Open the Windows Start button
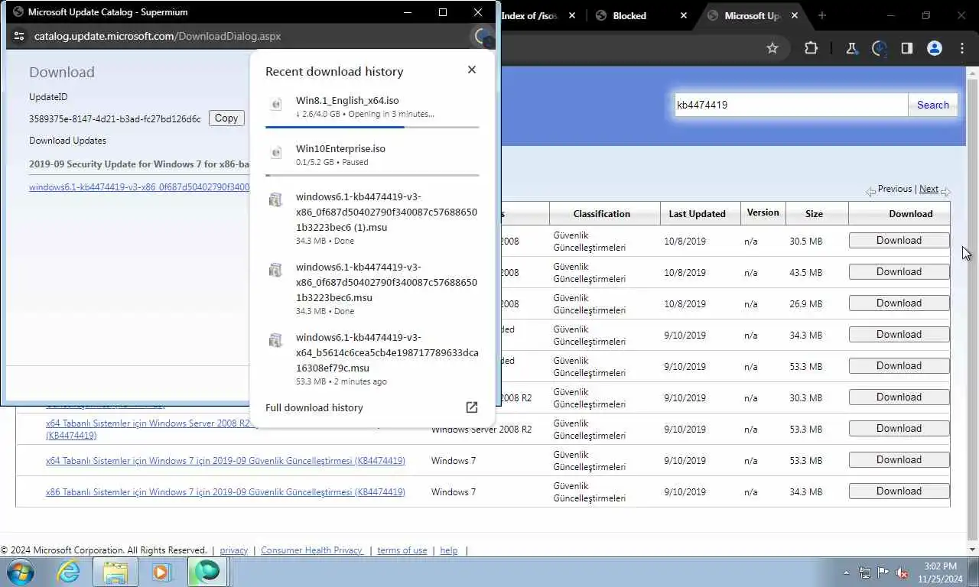The width and height of the screenshot is (979, 587). pyautogui.click(x=20, y=572)
